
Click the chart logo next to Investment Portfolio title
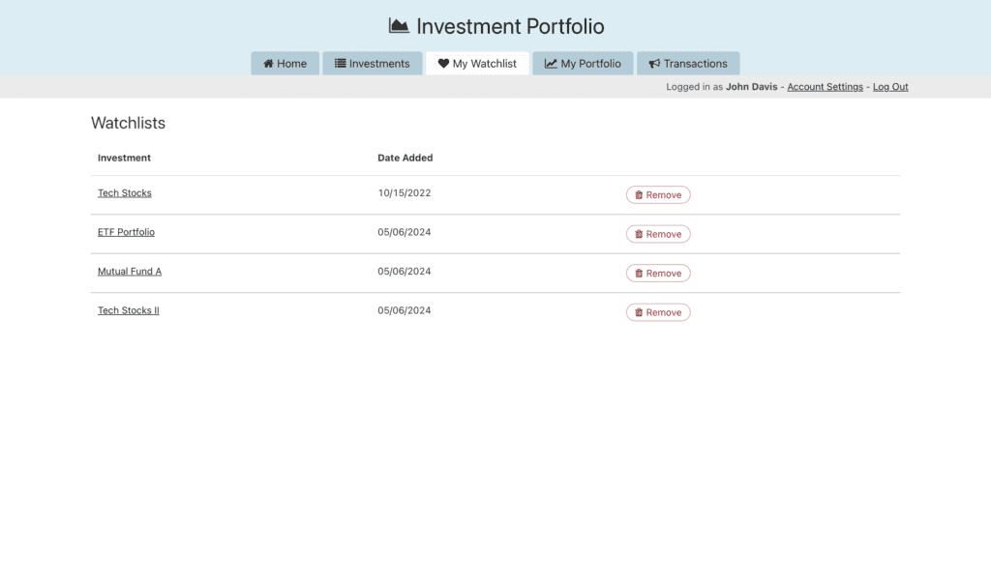pos(399,26)
